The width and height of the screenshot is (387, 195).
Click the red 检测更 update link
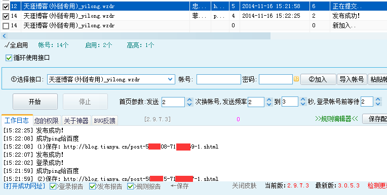[x=377, y=186]
